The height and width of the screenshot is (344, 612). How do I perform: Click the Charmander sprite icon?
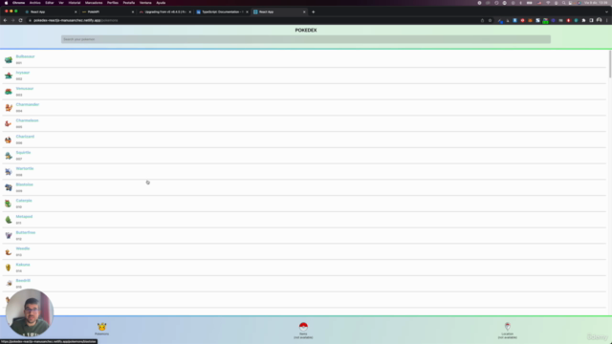tap(9, 108)
